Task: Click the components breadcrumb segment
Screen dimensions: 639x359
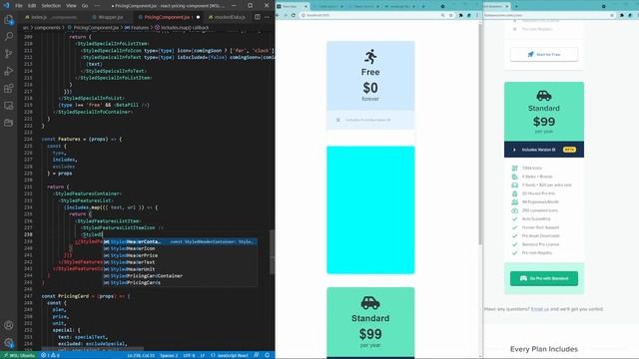Action: coord(47,28)
